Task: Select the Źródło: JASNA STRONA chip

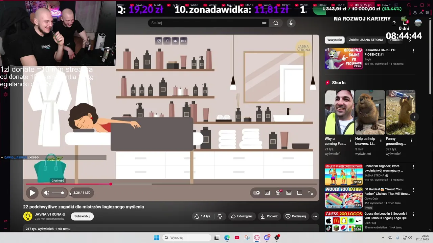Action: 366,40
